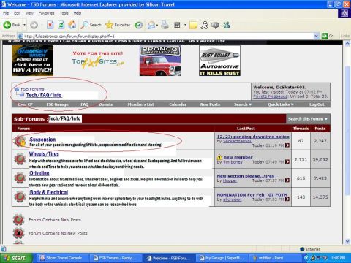Click the Wheels/Tires forum gear icon
This screenshot has width=351, height=263.
click(20, 159)
